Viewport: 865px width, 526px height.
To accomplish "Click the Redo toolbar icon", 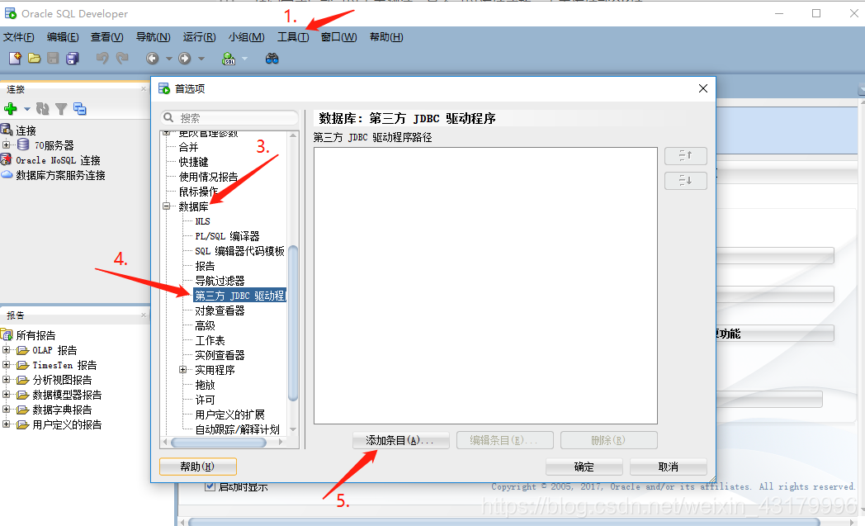I will click(x=122, y=58).
